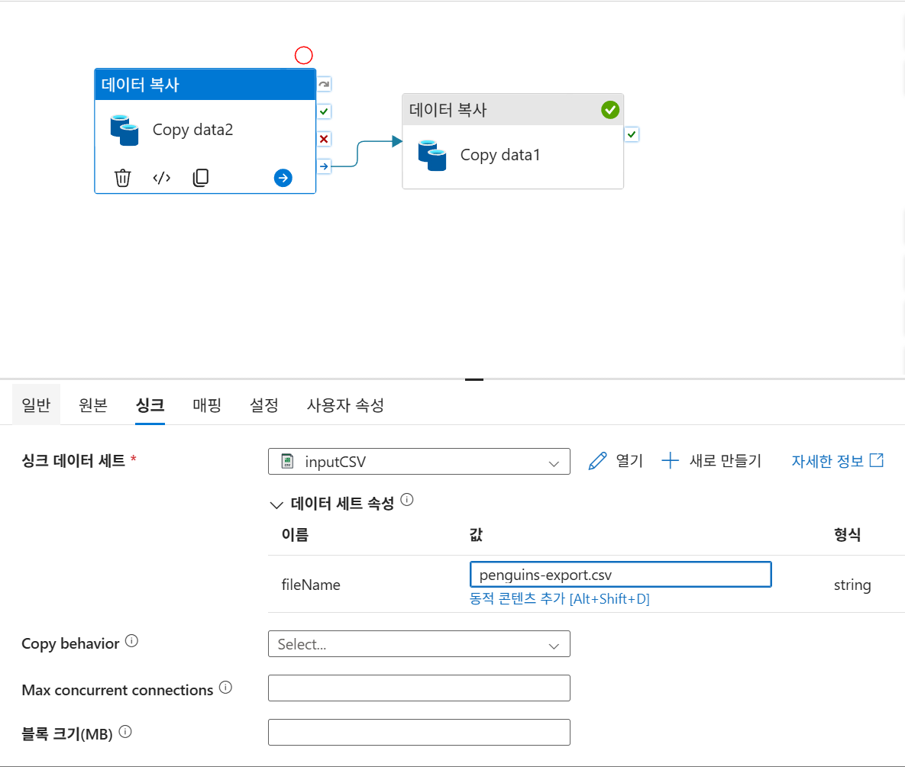Switch to the 원본 tab

pyautogui.click(x=93, y=404)
